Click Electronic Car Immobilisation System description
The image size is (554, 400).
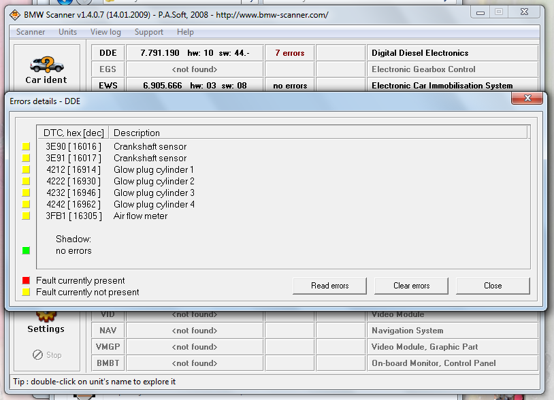tap(442, 86)
